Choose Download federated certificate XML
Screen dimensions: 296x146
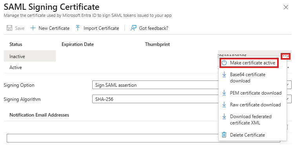pyautogui.click(x=252, y=120)
